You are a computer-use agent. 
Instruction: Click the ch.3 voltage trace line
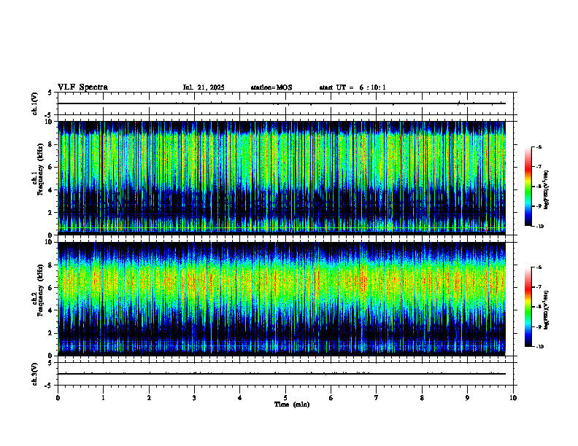(x=282, y=374)
